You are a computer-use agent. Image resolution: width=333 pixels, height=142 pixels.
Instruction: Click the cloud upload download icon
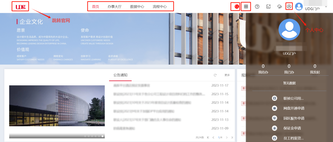pos(280,7)
